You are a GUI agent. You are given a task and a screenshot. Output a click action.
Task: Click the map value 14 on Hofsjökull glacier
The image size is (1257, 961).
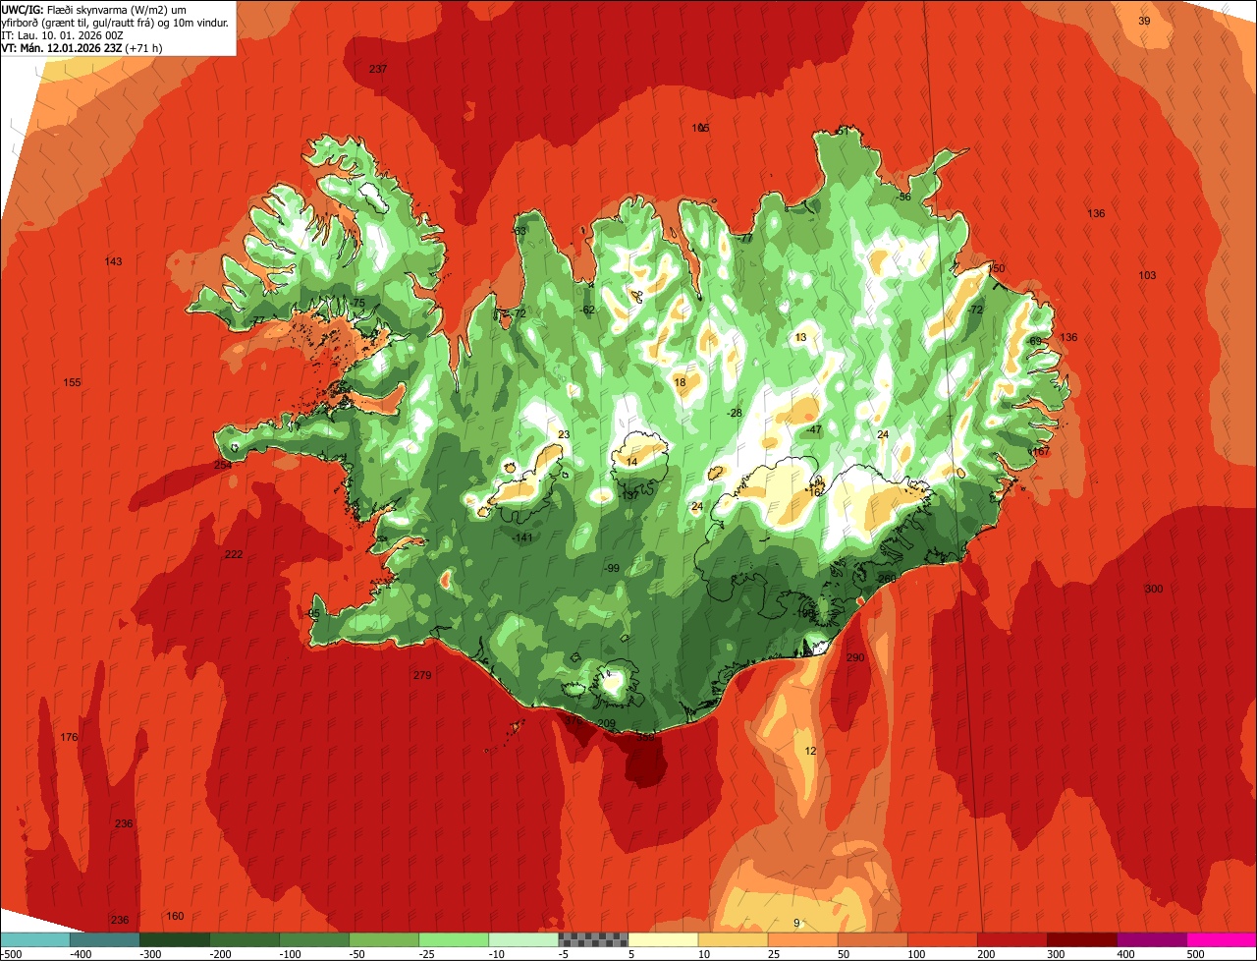point(631,462)
